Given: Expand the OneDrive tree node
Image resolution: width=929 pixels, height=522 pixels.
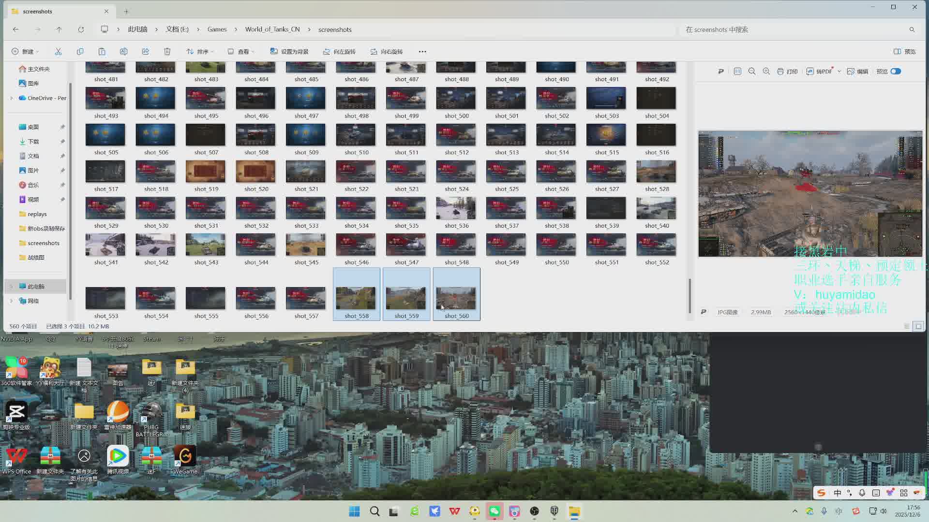Looking at the screenshot, I should click(x=12, y=98).
